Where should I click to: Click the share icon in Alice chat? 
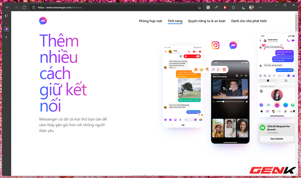point(181,57)
